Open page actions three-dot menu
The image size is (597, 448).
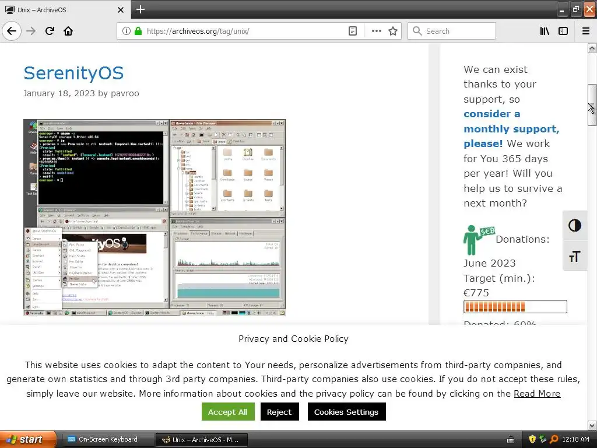(376, 31)
